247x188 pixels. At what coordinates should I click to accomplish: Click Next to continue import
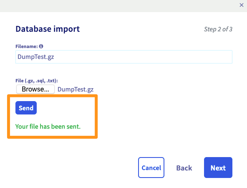point(218,168)
